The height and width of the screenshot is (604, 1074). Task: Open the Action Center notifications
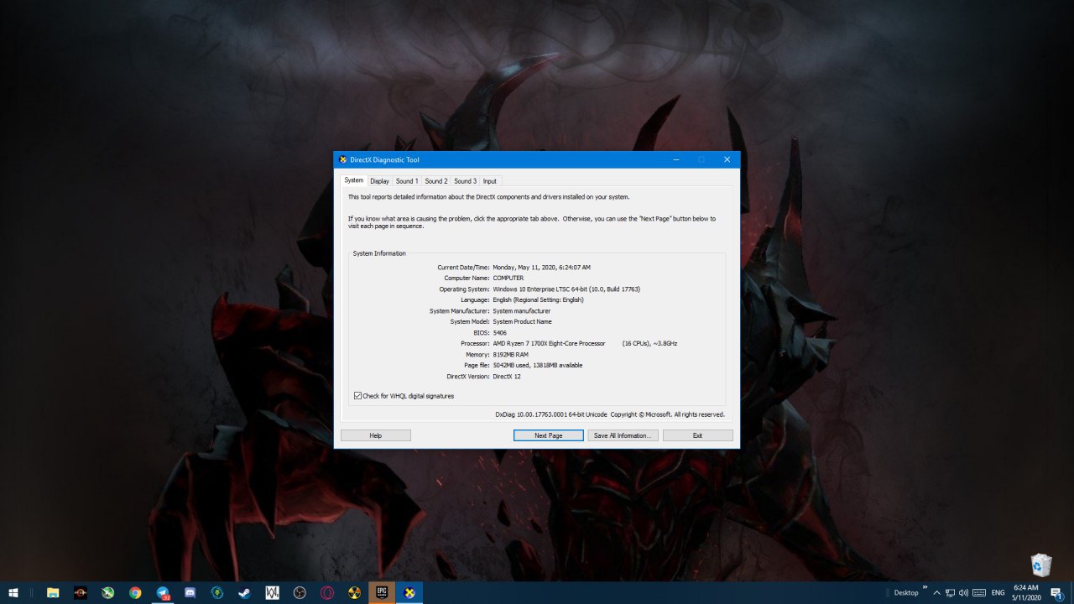click(x=1056, y=592)
